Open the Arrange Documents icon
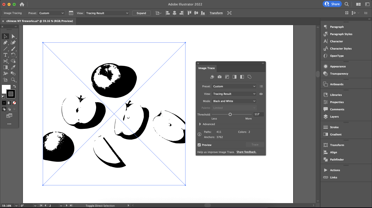 pos(358,4)
